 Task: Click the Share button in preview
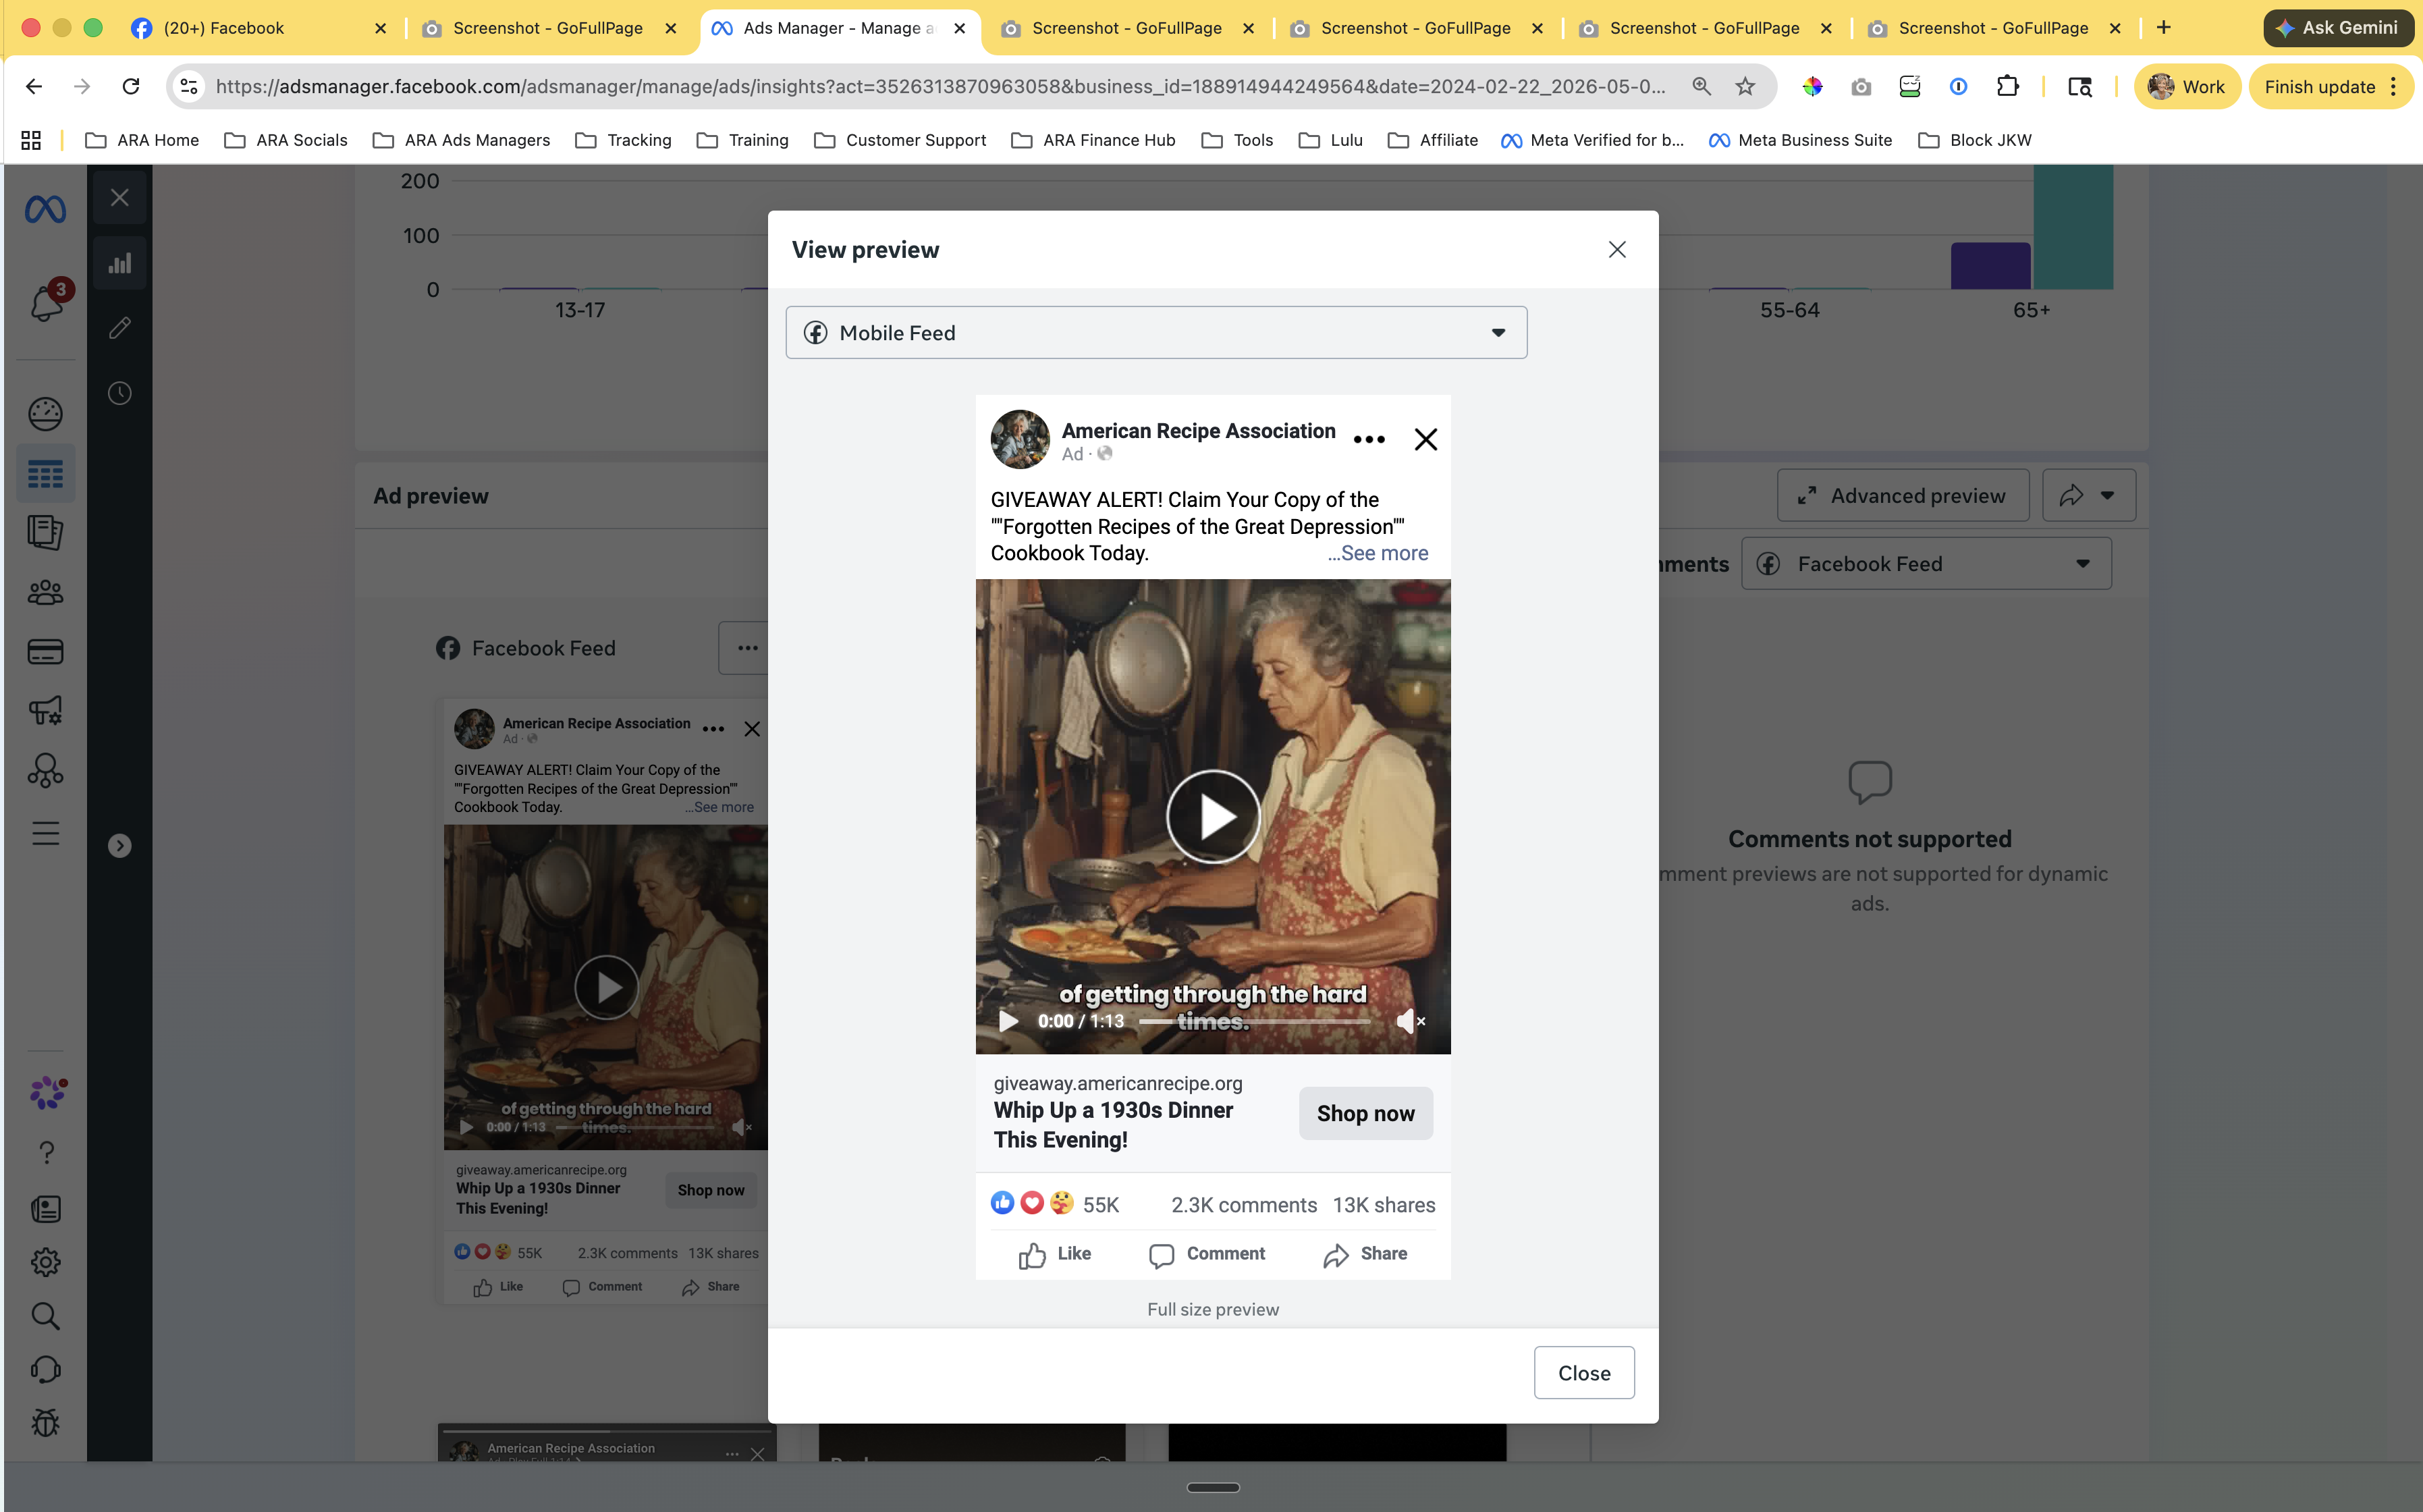coord(1365,1254)
